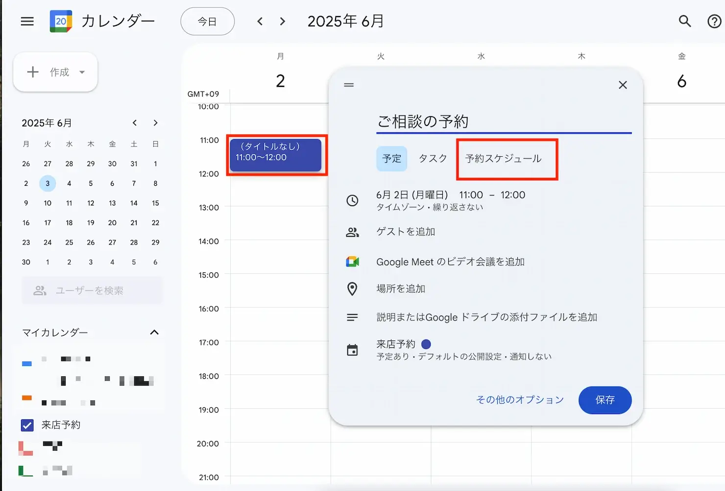Click the blue color dot beside 来店予約
This screenshot has height=491, width=725.
[426, 344]
